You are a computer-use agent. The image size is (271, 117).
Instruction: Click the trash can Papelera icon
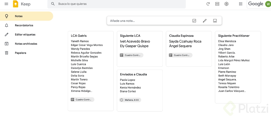tap(6, 53)
